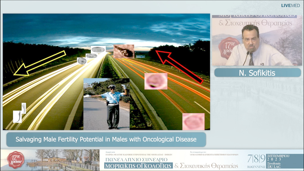Click Ξενοδοχείο DU LAC venue text
This screenshot has width=304, height=171.
coord(274,165)
